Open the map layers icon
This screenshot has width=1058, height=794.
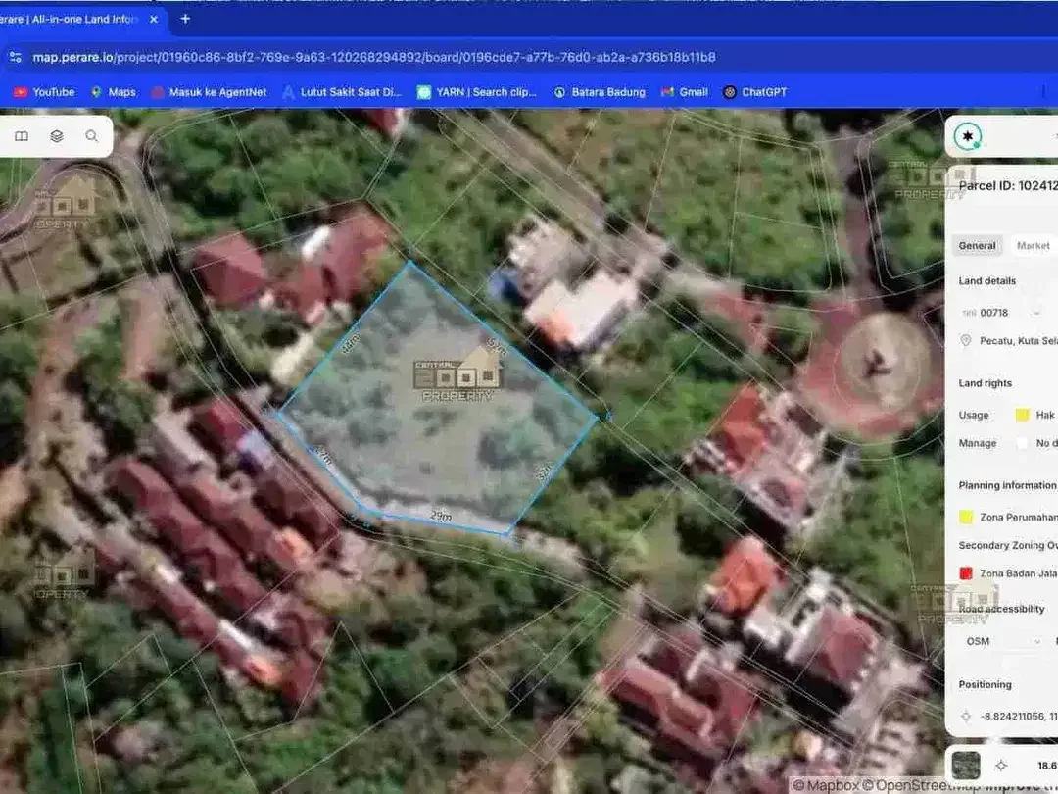point(57,136)
